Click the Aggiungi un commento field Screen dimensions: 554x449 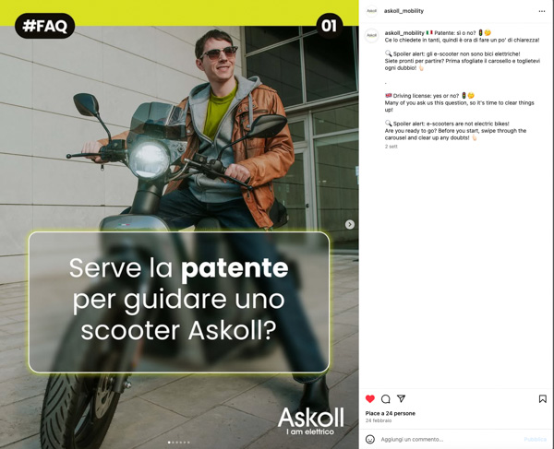pyautogui.click(x=449, y=439)
